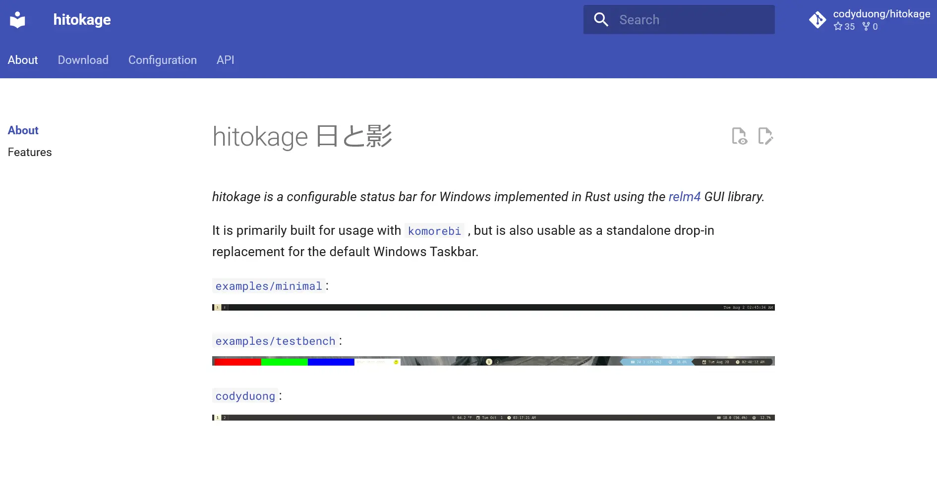Select About in the left sidebar

[x=23, y=130]
